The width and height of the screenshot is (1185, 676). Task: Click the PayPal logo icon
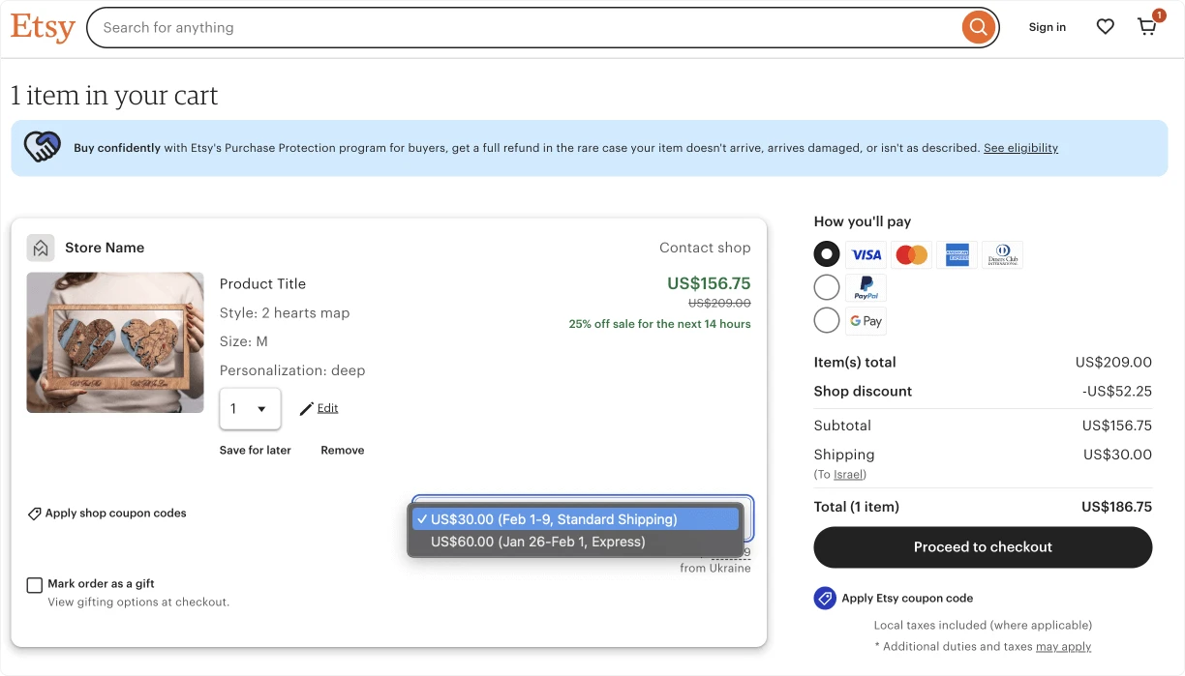coord(866,288)
